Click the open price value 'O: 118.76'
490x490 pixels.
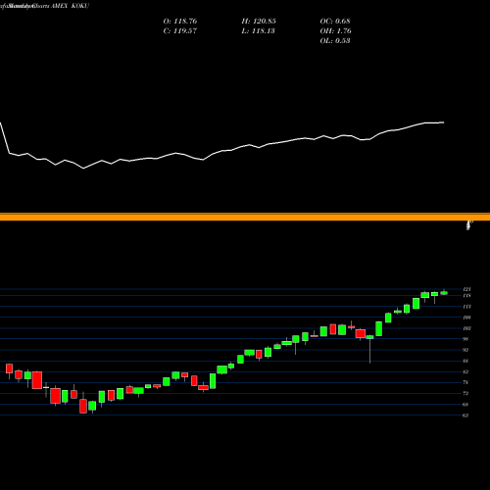(x=180, y=22)
